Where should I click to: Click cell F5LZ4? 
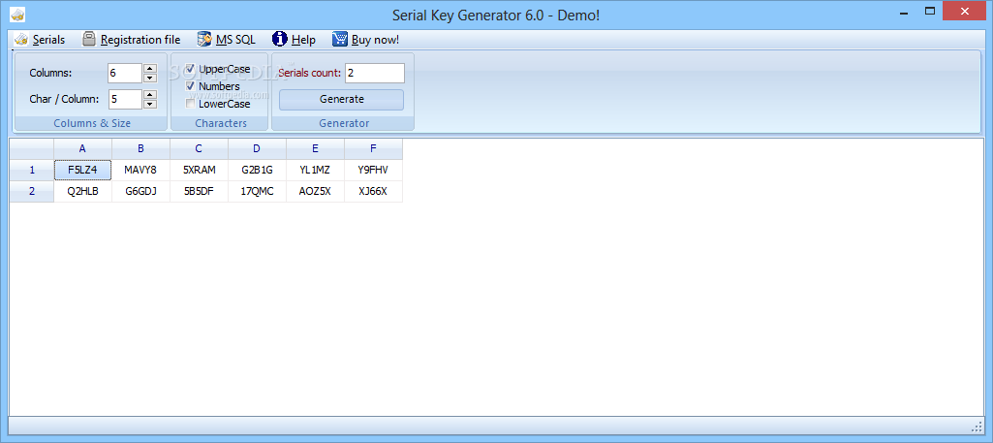point(82,170)
